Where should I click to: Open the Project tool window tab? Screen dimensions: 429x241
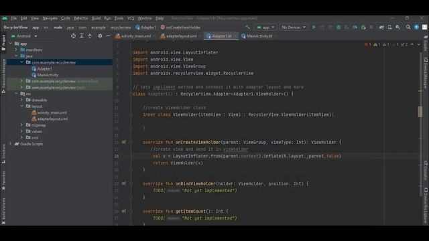click(3, 43)
